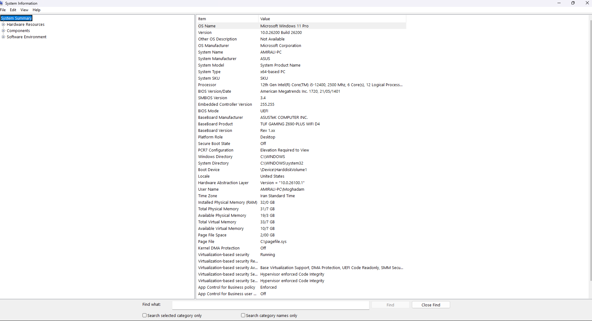Minimize the System Information window
Image resolution: width=592 pixels, height=321 pixels.
coord(559,3)
